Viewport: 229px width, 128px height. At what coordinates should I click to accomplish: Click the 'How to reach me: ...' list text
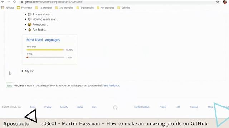pyautogui.click(x=45, y=19)
